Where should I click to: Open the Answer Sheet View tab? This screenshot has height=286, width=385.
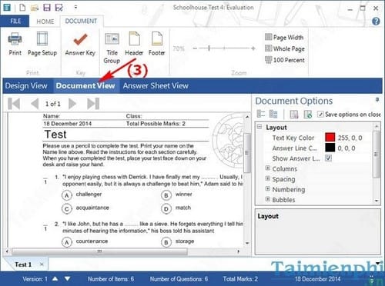tap(156, 85)
